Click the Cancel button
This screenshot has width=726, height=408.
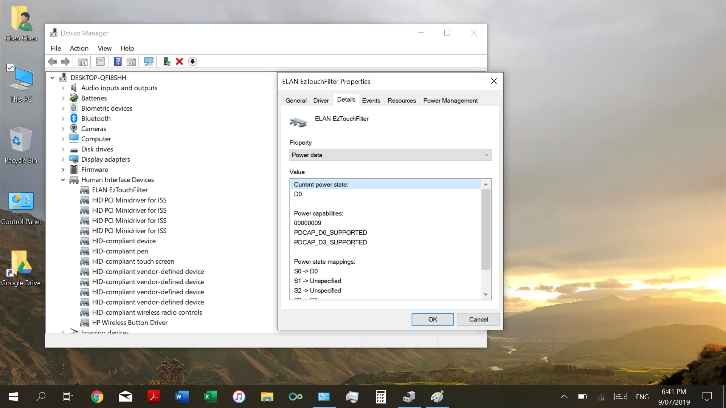(x=478, y=319)
